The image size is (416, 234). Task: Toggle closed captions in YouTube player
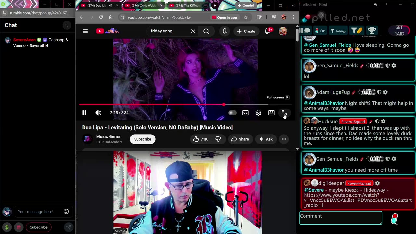(245, 113)
